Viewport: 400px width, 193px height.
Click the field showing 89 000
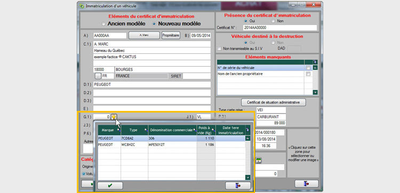tap(271, 123)
